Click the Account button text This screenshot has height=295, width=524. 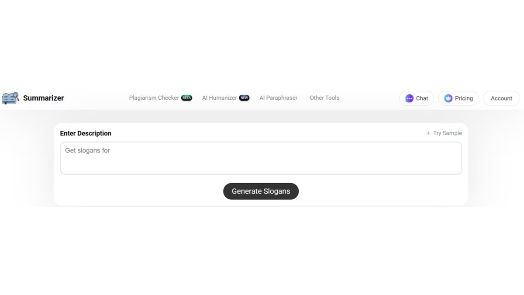(501, 98)
